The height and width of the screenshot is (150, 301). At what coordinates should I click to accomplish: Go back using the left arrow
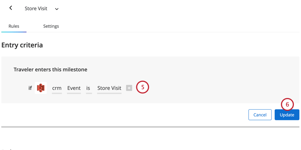[x=11, y=8]
